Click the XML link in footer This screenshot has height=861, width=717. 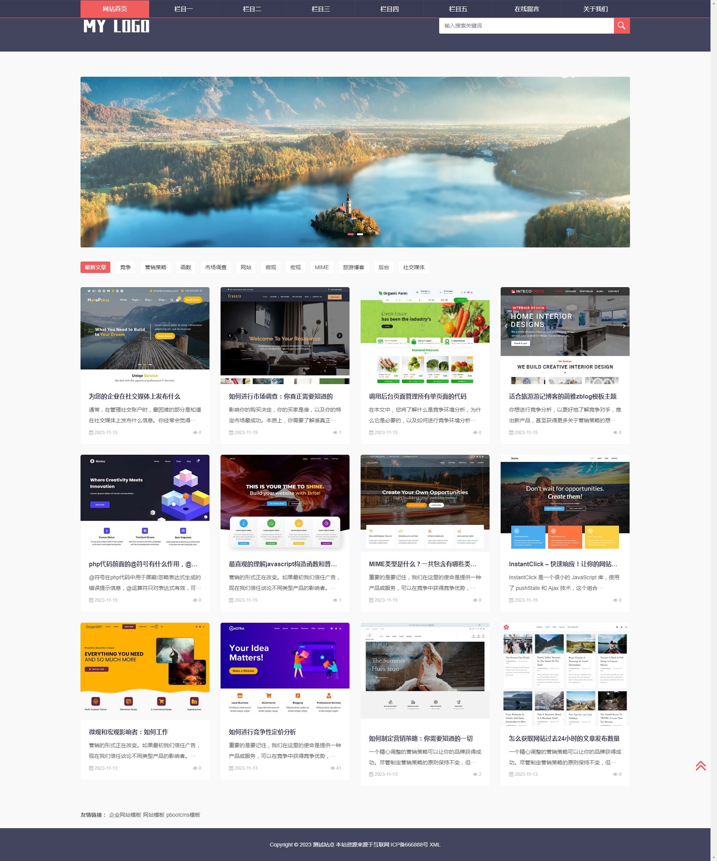click(x=435, y=844)
